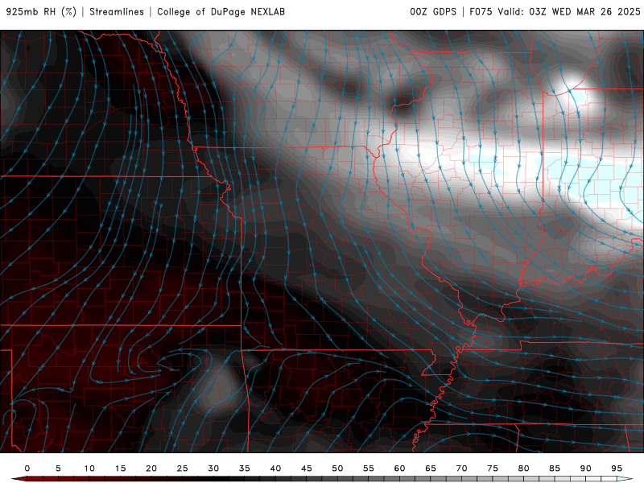The height and width of the screenshot is (483, 644).
Task: Click the "Valid: 03Z WED MAR 26 2025" text
Action: [569, 12]
